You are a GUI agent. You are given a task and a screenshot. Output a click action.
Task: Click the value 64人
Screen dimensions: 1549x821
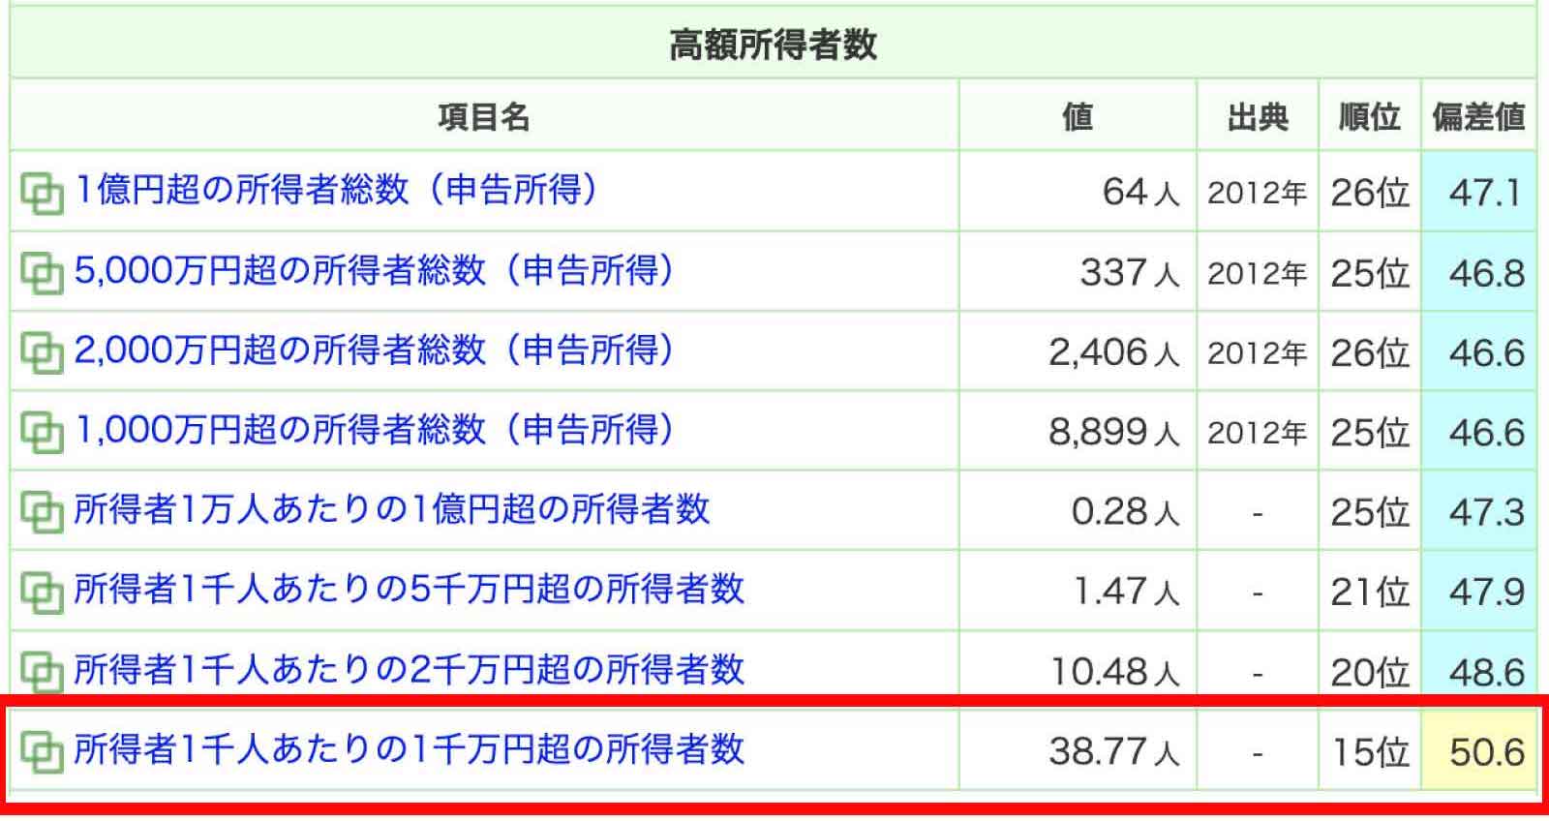click(x=1140, y=193)
